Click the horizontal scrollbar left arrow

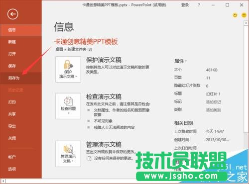pyautogui.click(x=3, y=181)
